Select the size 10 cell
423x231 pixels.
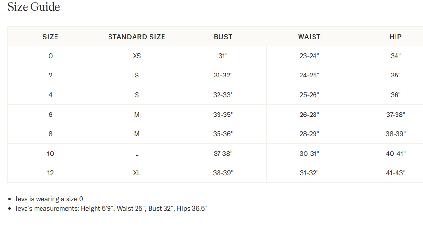tap(50, 154)
